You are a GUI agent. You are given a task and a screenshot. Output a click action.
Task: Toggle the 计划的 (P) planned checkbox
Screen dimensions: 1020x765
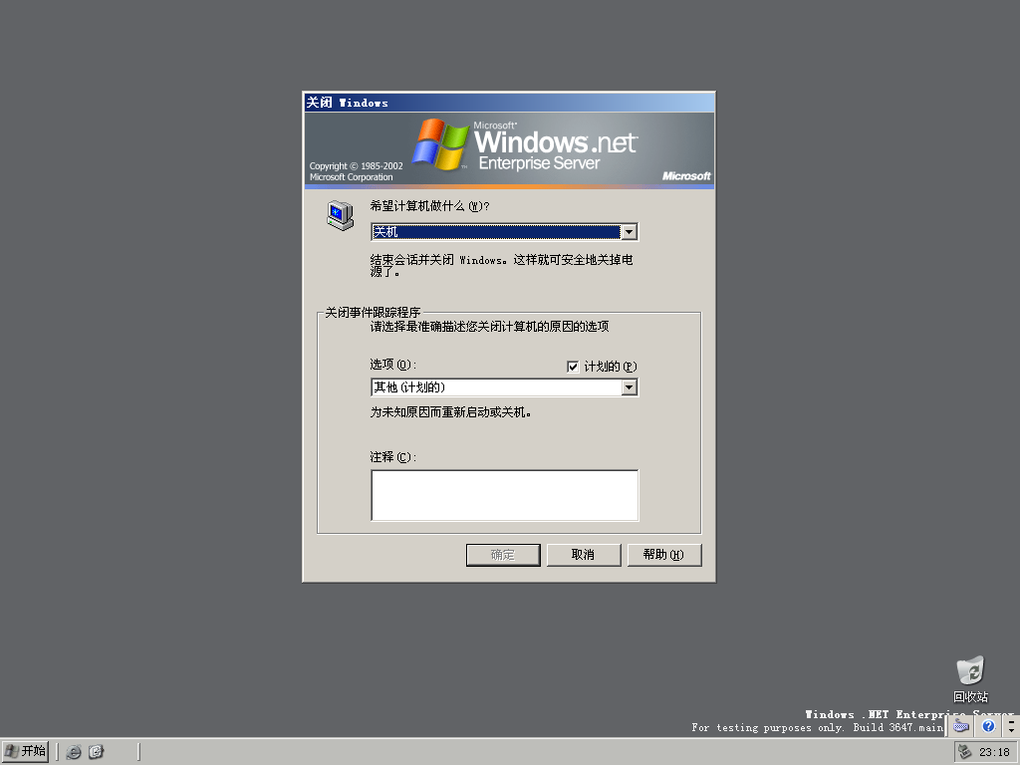tap(573, 367)
